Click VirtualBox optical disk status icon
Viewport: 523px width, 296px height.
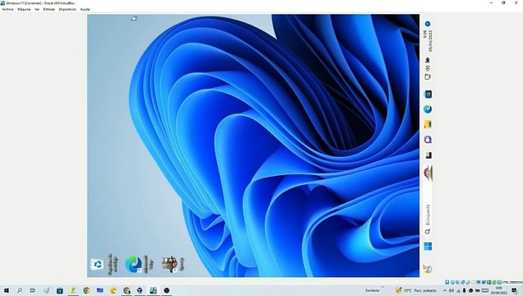tap(452, 282)
